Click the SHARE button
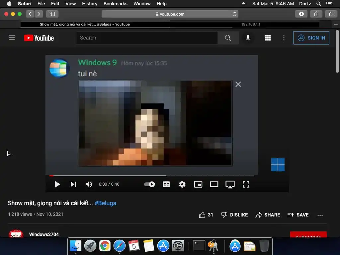This screenshot has height=255, width=340. 268,215
